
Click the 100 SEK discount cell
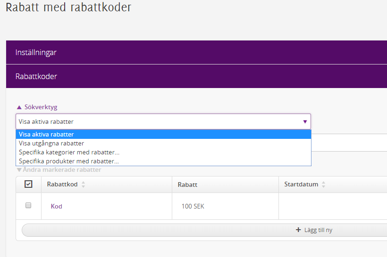pos(193,206)
